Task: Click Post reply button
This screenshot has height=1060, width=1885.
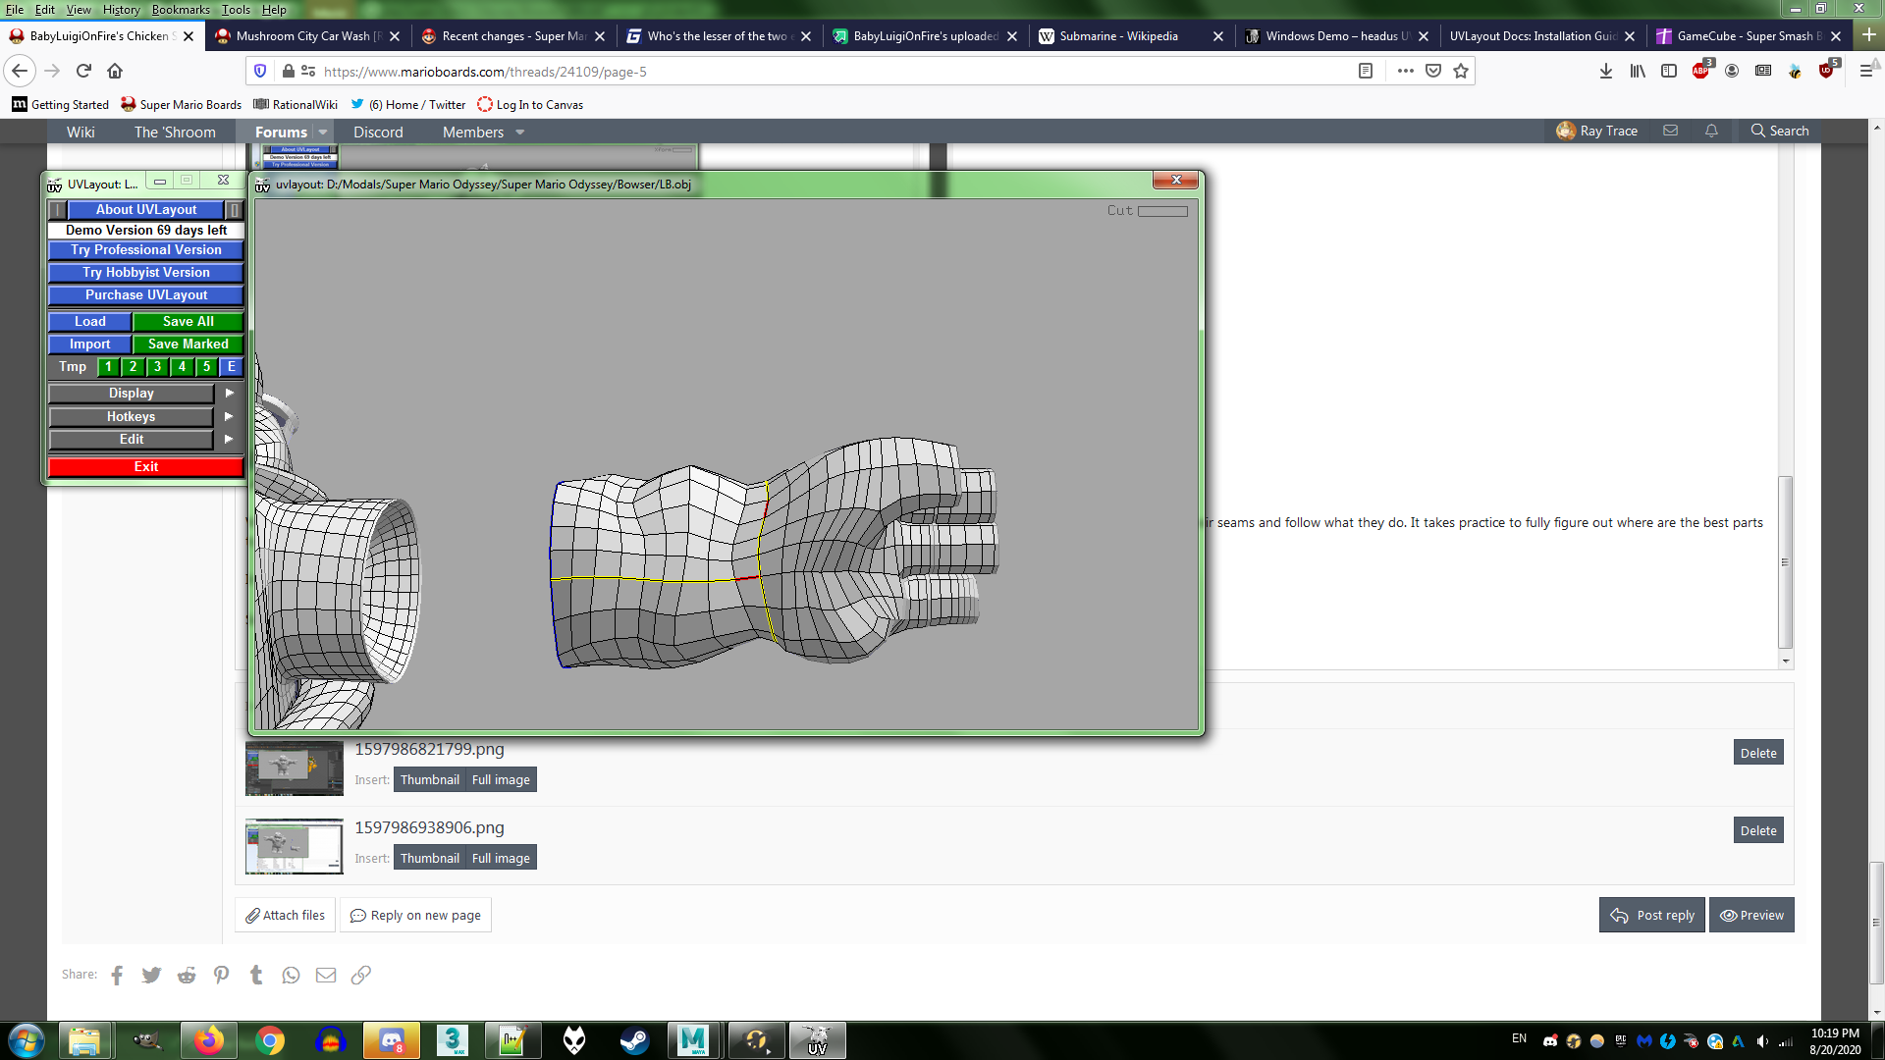Action: 1652,915
